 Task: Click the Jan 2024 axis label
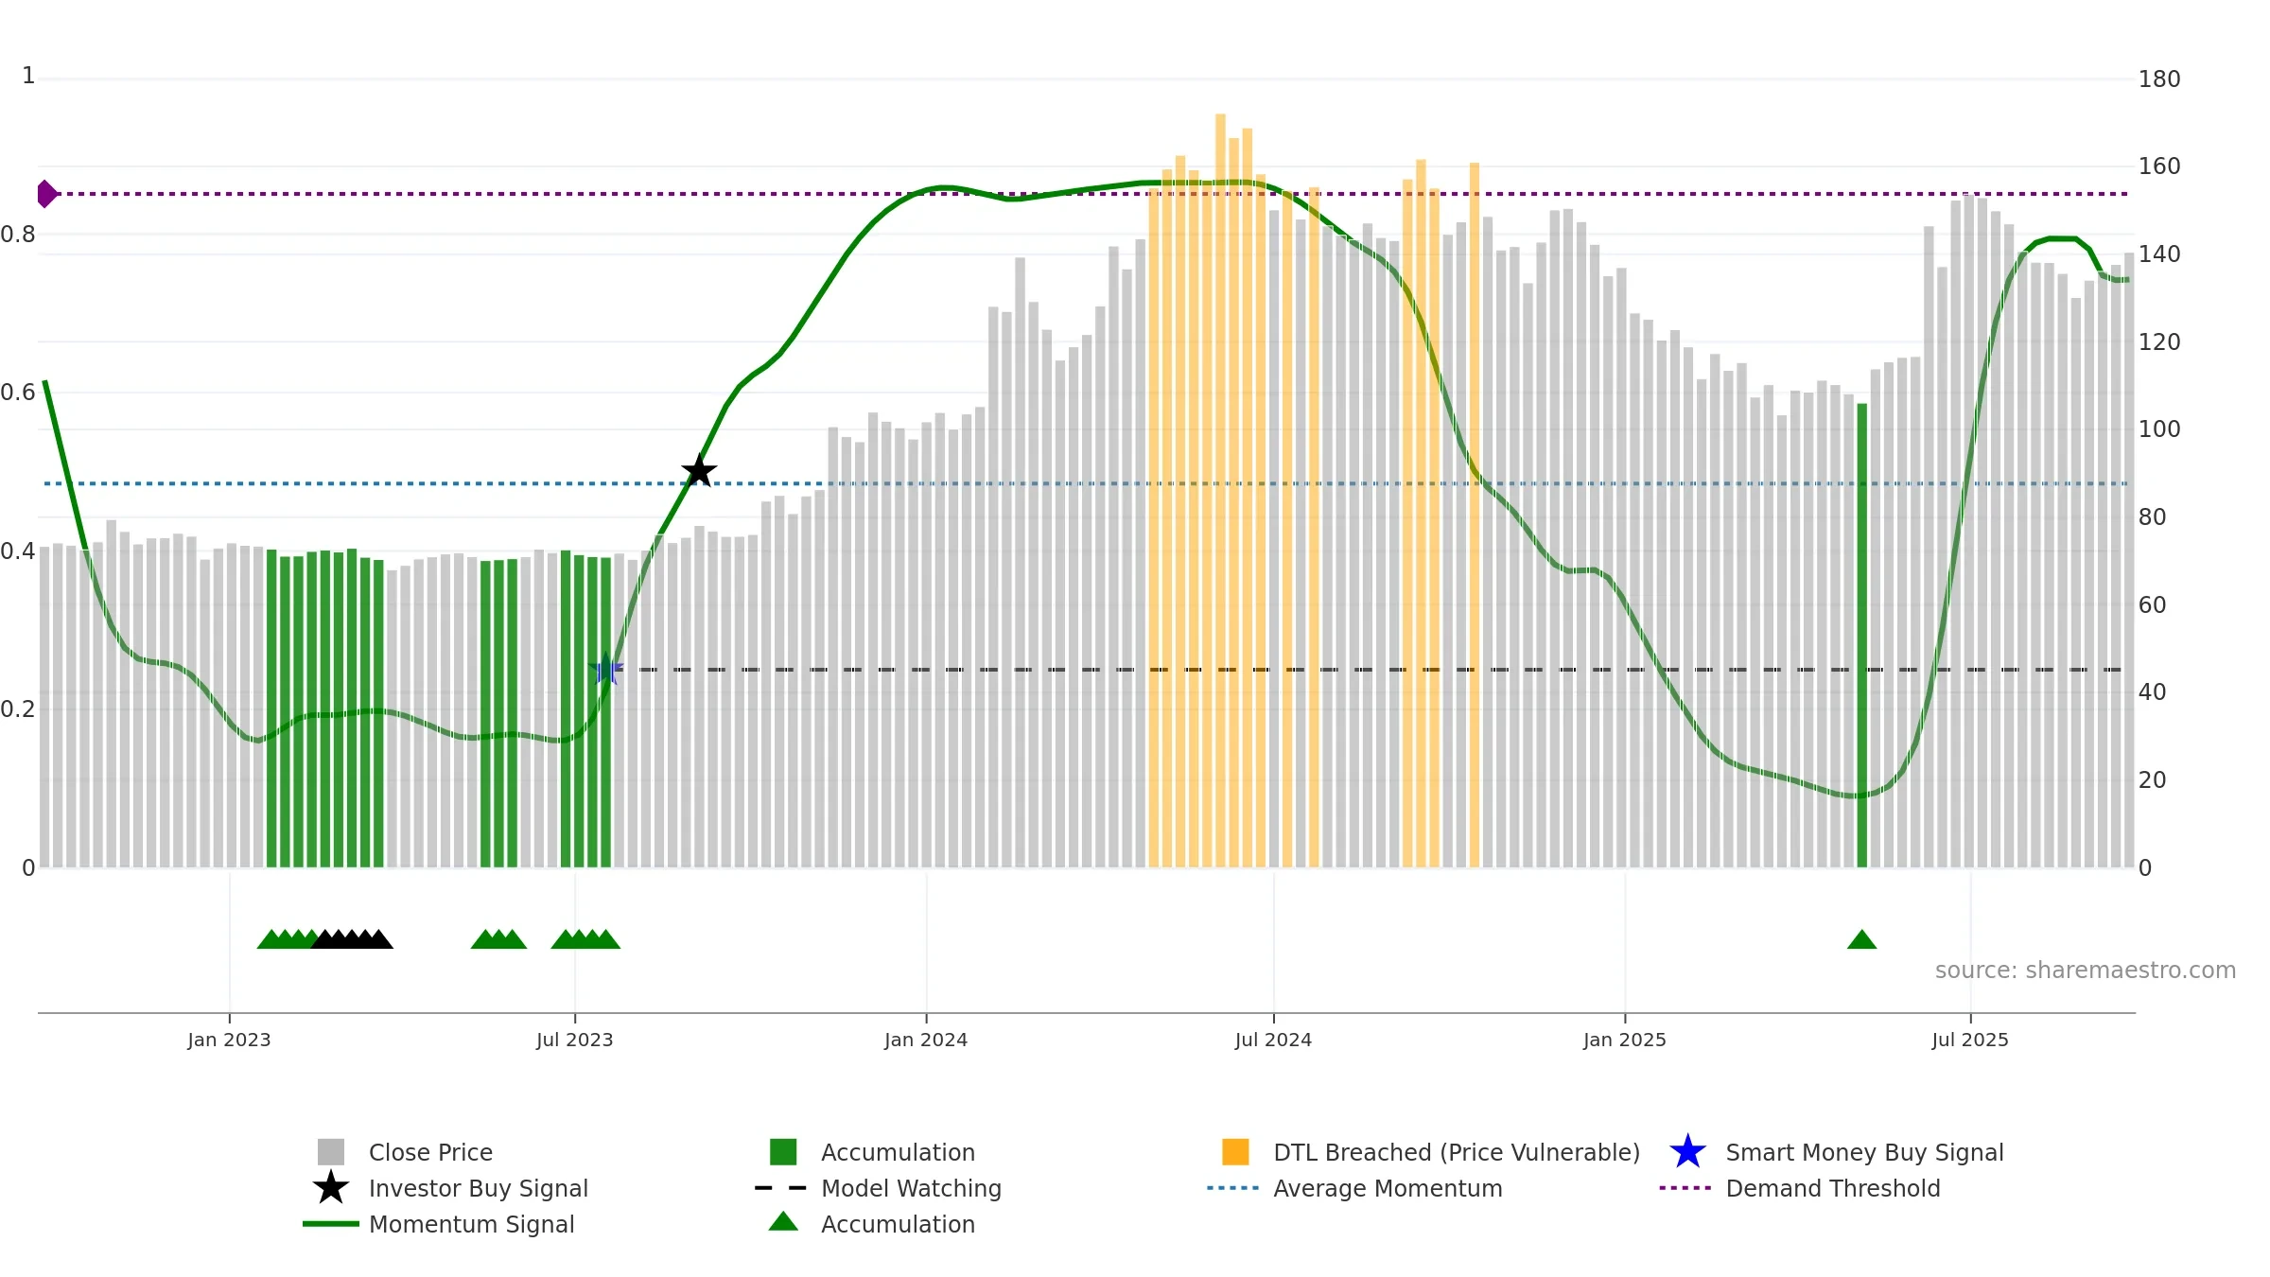pyautogui.click(x=926, y=1041)
